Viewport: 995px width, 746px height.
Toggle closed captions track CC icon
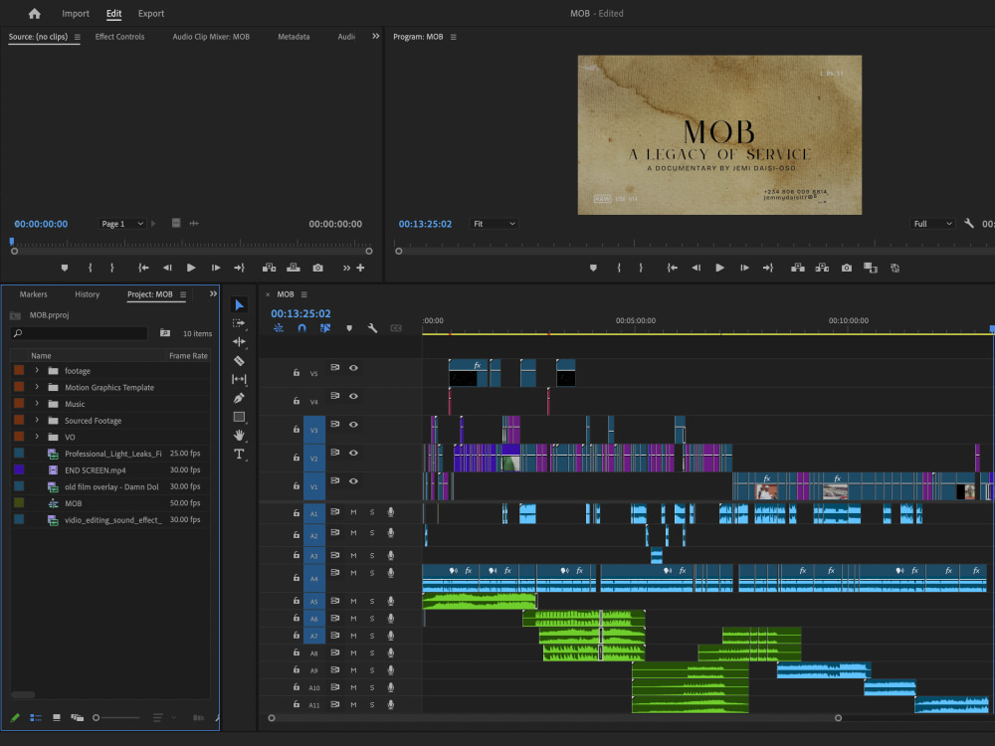point(396,328)
